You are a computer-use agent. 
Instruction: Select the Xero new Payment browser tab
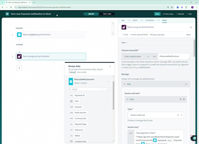click(x=18, y=2)
